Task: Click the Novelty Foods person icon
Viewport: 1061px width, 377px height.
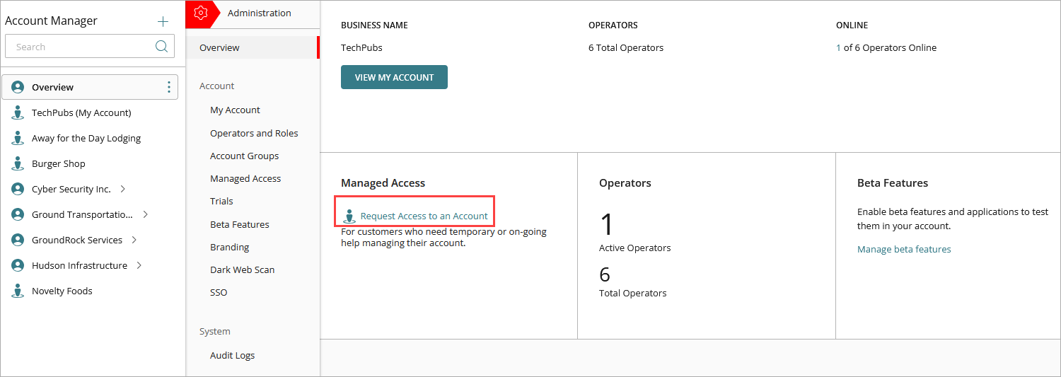Action: pyautogui.click(x=18, y=291)
